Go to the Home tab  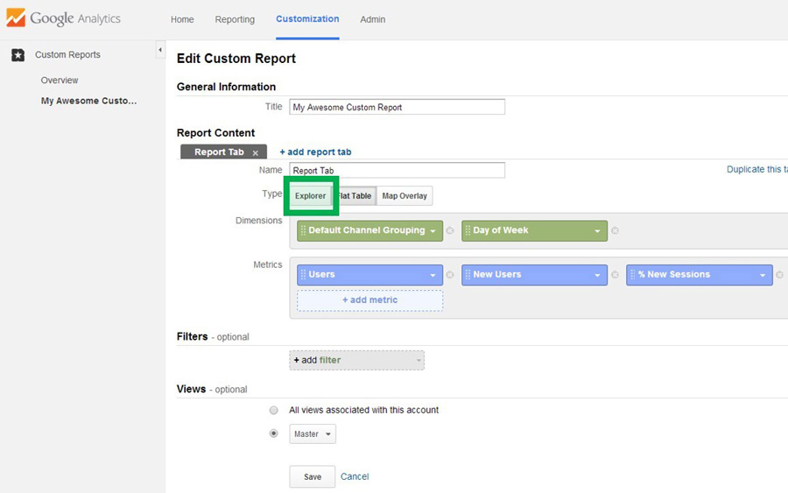click(182, 19)
